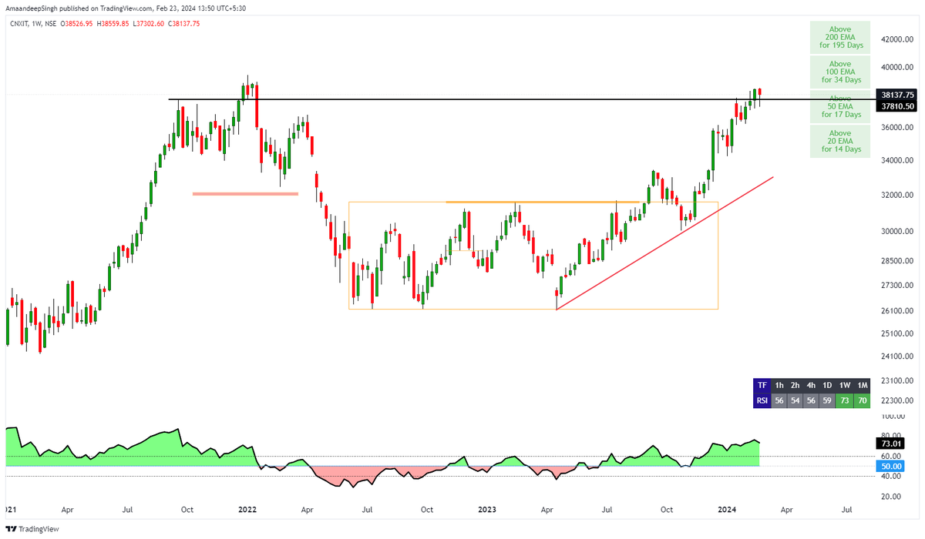This screenshot has height=539, width=925.
Task: Select the pink horizontal support line
Action: pos(245,194)
